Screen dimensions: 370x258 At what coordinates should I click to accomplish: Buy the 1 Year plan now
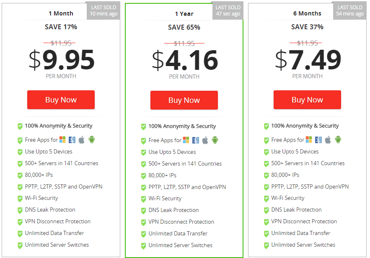184,100
